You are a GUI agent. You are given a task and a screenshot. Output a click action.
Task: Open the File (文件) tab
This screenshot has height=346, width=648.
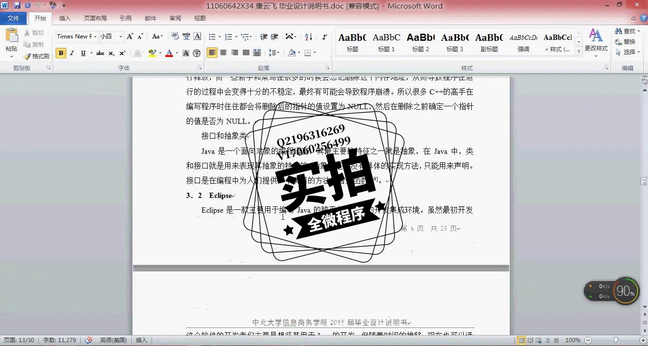13,18
